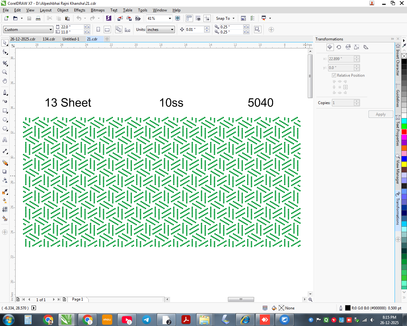The height and width of the screenshot is (326, 407).
Task: Click the Rotate transformation icon
Action: pos(339,47)
